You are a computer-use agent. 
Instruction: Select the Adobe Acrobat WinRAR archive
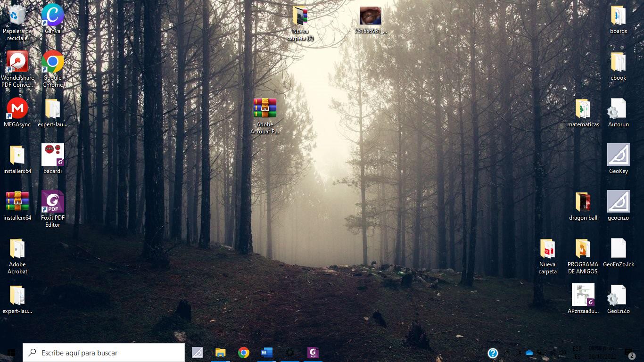click(264, 109)
